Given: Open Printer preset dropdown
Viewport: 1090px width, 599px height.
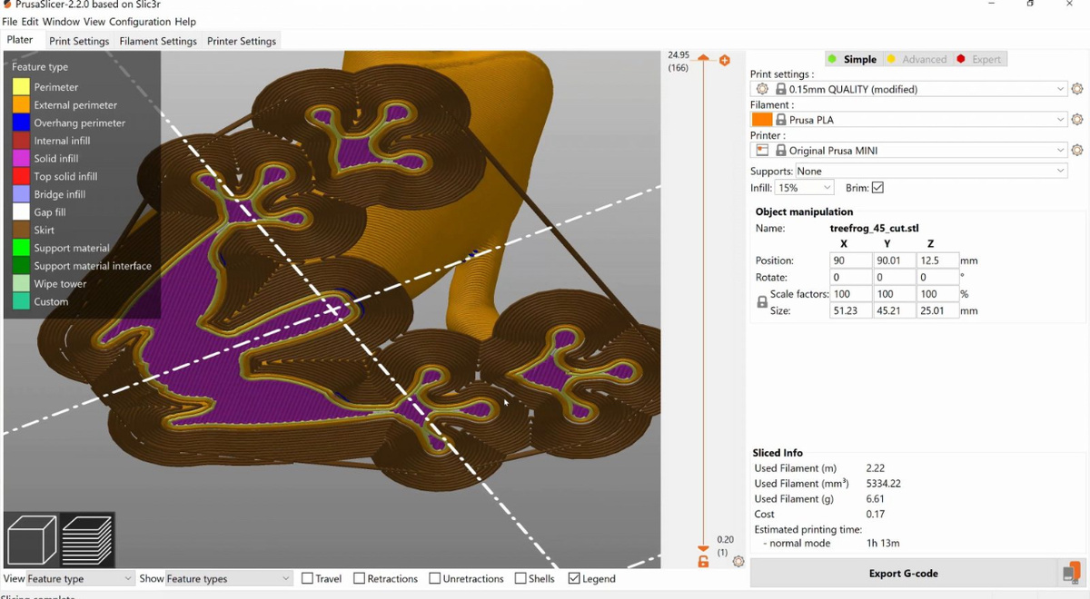Looking at the screenshot, I should coord(909,150).
